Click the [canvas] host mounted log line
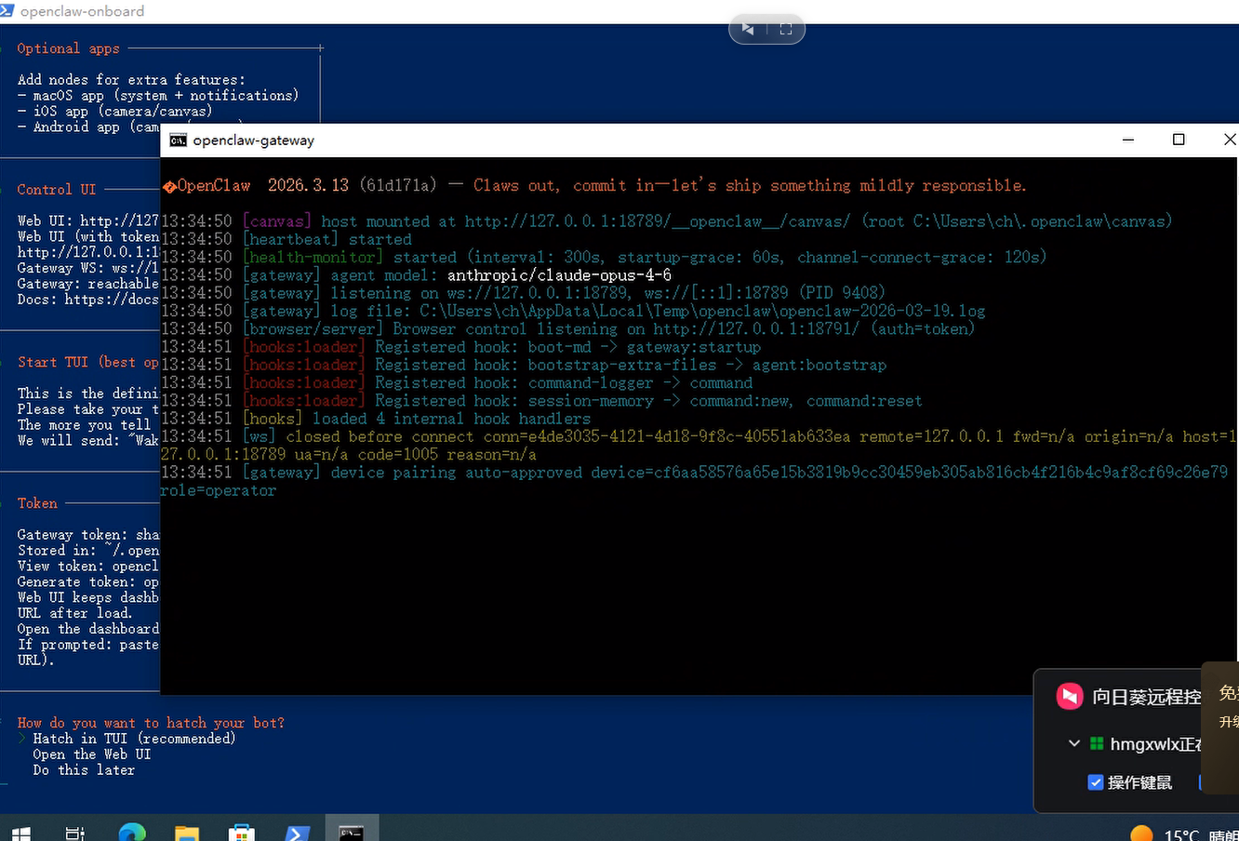Screen dimensions: 1239x841 tap(666, 221)
